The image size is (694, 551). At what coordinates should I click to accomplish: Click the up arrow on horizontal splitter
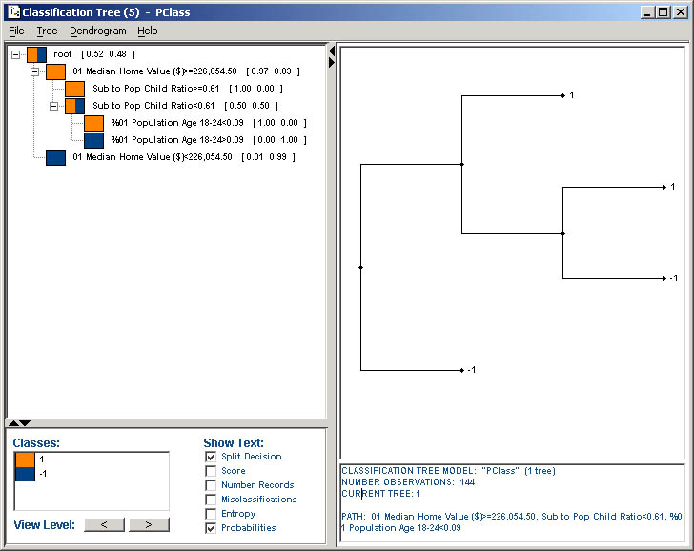click(13, 423)
